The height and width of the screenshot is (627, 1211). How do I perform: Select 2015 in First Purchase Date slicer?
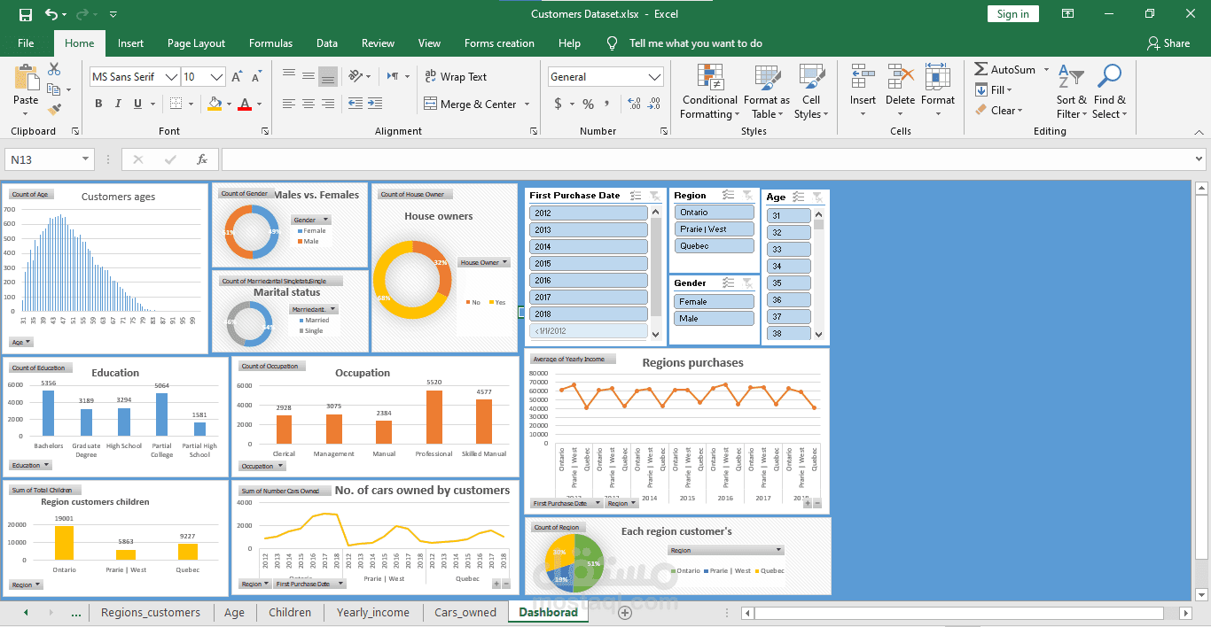pos(589,263)
